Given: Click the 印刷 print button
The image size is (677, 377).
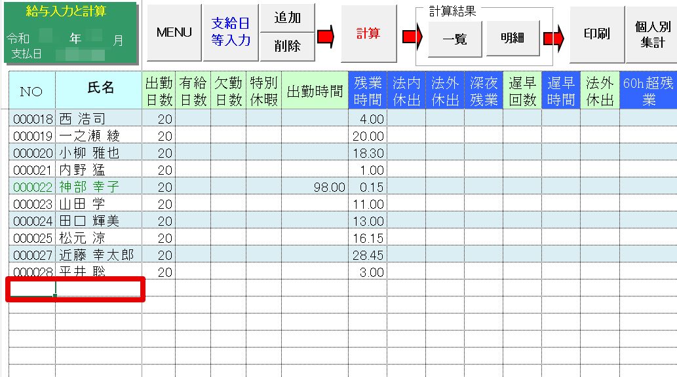Looking at the screenshot, I should click(596, 33).
